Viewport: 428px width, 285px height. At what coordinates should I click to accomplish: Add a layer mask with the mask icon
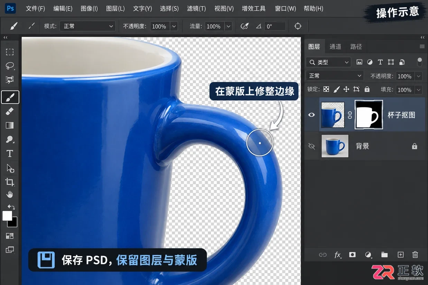coord(352,255)
